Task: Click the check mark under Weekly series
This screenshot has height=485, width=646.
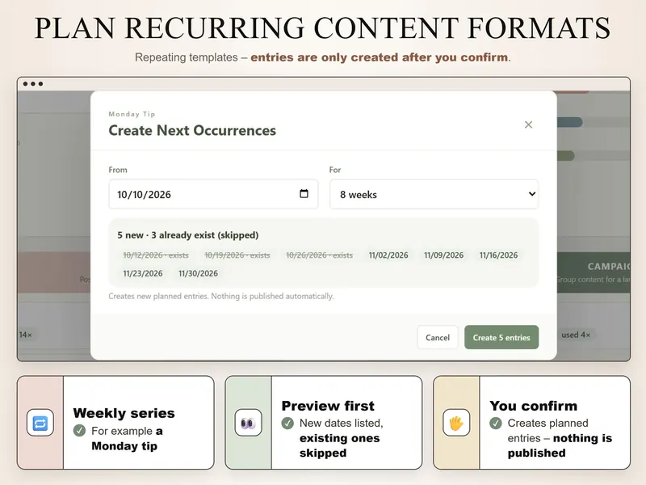Action: coord(79,431)
